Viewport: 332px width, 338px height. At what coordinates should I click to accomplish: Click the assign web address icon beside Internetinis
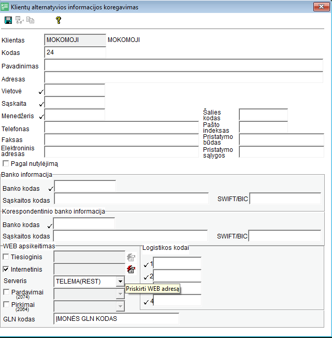[131, 269]
